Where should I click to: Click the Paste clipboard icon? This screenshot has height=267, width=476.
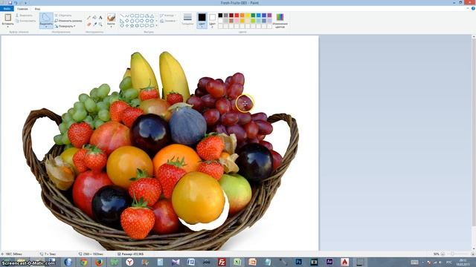coord(8,17)
